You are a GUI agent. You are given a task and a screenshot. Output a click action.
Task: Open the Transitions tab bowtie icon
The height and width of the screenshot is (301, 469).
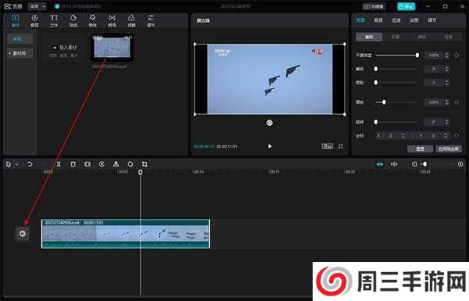point(112,20)
